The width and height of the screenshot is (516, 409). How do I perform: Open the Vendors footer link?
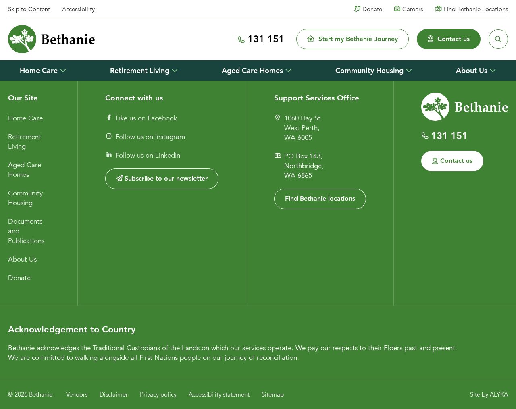click(77, 394)
